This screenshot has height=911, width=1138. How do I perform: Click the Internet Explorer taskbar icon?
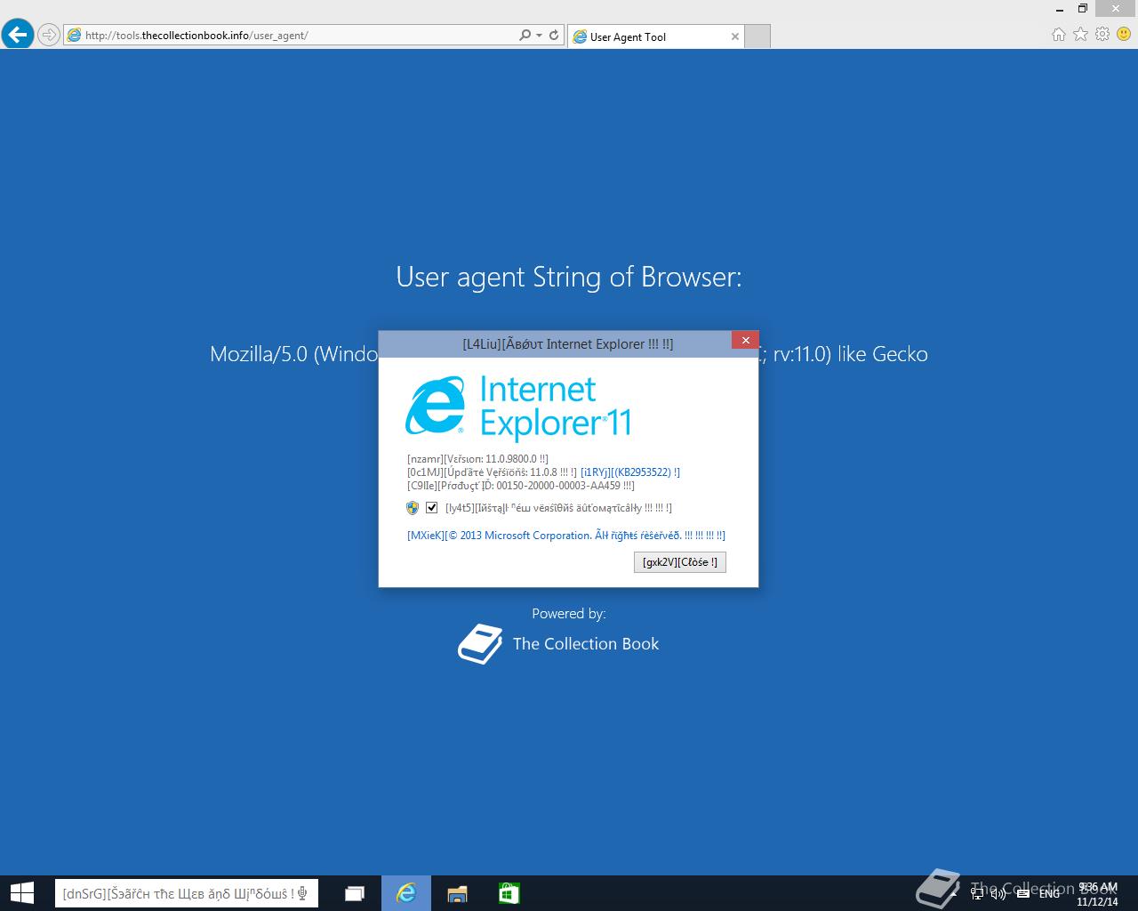pos(406,893)
